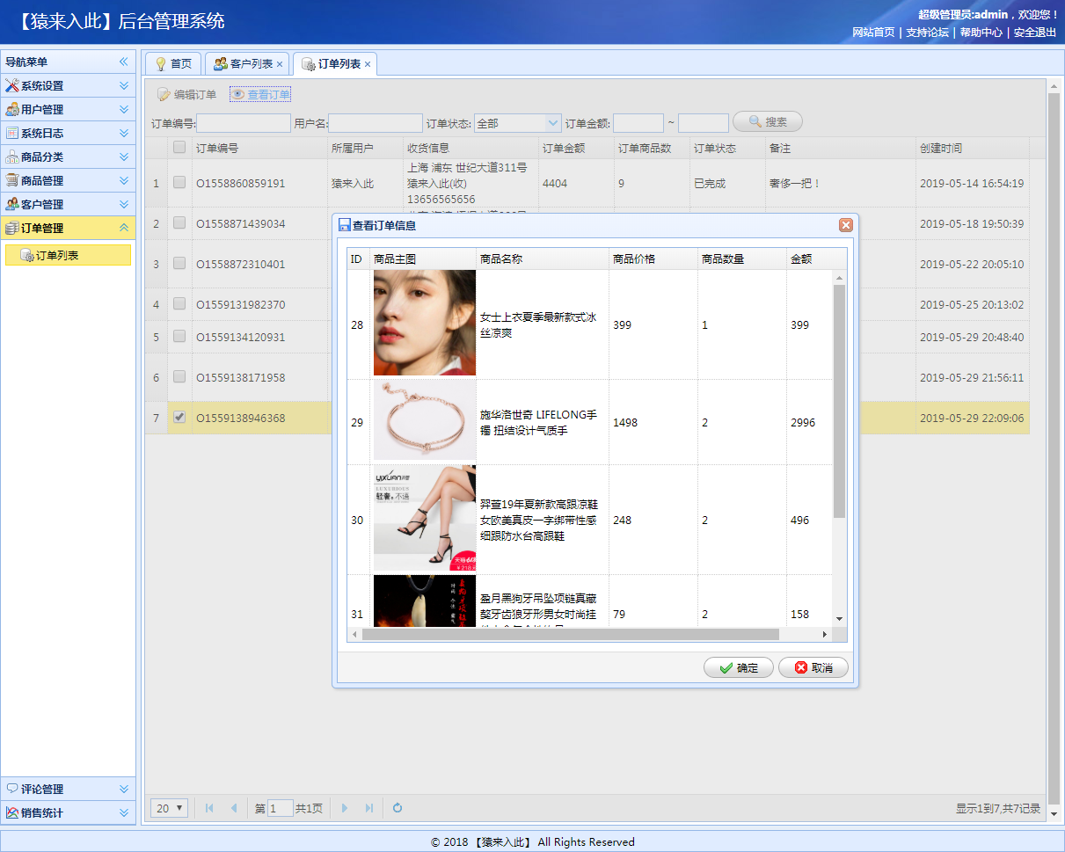This screenshot has width=1065, height=852.
Task: Click the 订单管理 orders icon
Action: click(x=12, y=229)
